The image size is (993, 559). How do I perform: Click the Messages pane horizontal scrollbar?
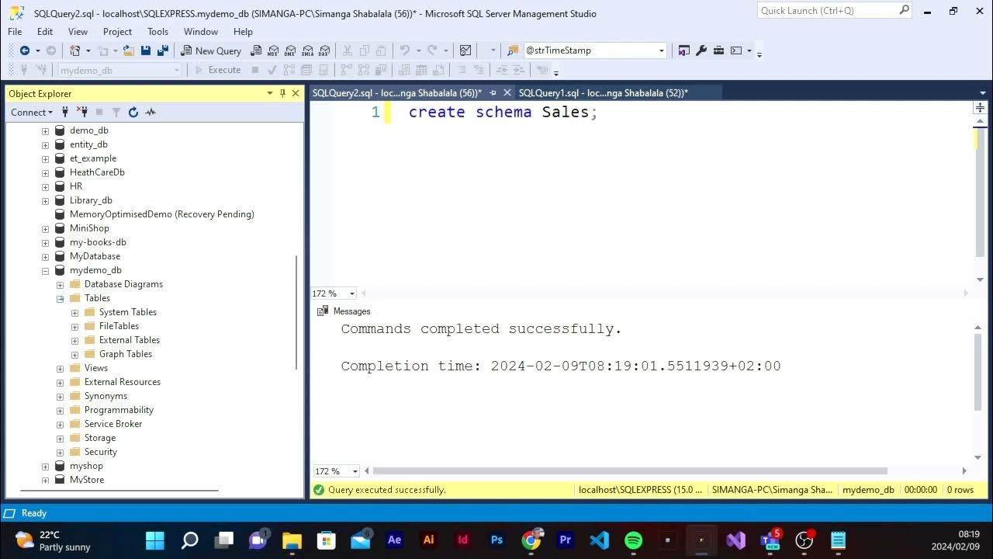pyautogui.click(x=630, y=470)
